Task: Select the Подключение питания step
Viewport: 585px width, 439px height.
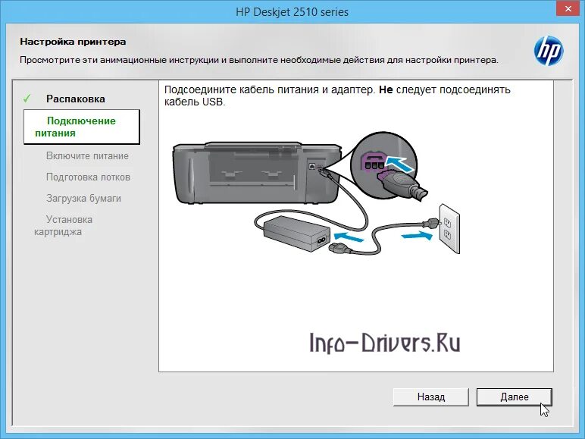Action: (x=81, y=127)
